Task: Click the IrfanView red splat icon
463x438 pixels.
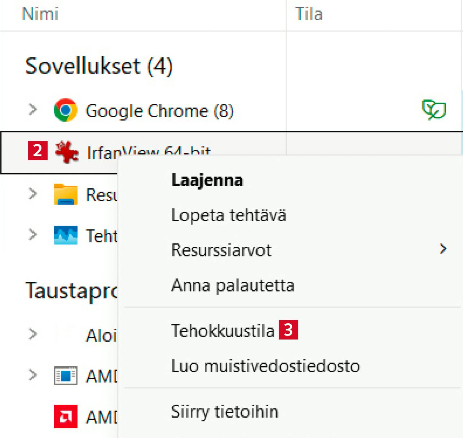Action: (x=67, y=152)
